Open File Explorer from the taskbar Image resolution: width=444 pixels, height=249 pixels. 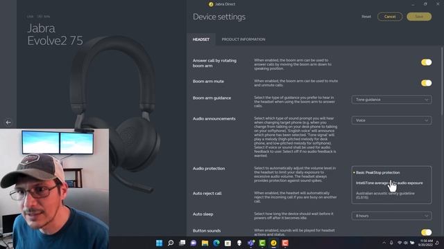205,243
